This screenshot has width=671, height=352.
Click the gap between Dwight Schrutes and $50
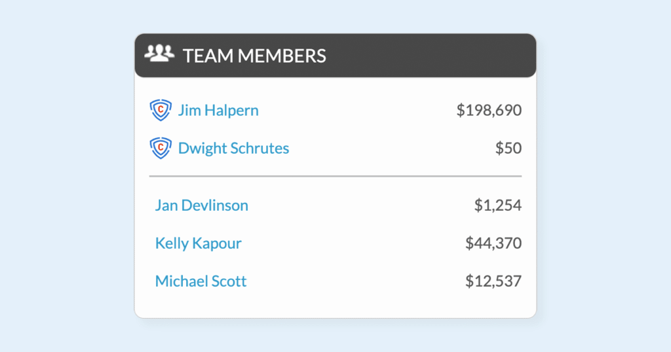(x=393, y=149)
